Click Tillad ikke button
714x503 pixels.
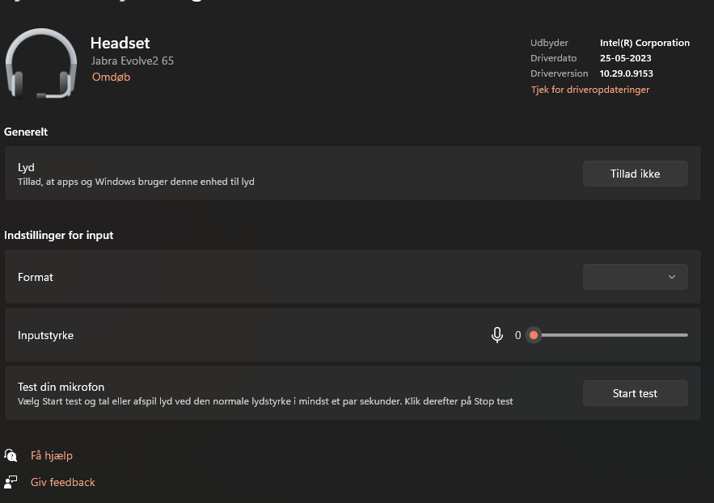636,174
